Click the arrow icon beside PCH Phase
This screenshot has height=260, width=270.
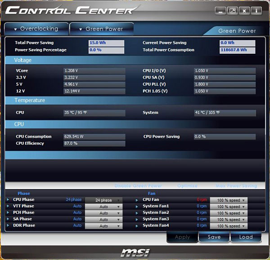[x=8, y=213]
